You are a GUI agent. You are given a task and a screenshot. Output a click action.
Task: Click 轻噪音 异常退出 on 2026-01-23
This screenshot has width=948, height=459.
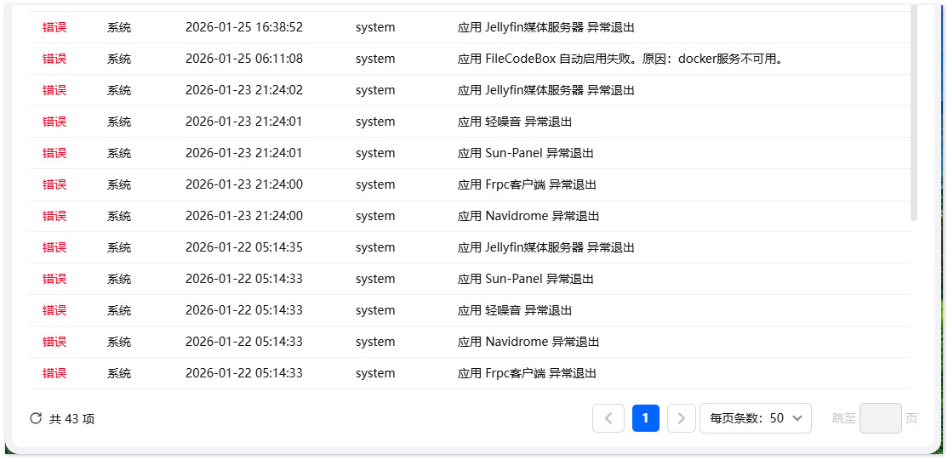pos(515,122)
